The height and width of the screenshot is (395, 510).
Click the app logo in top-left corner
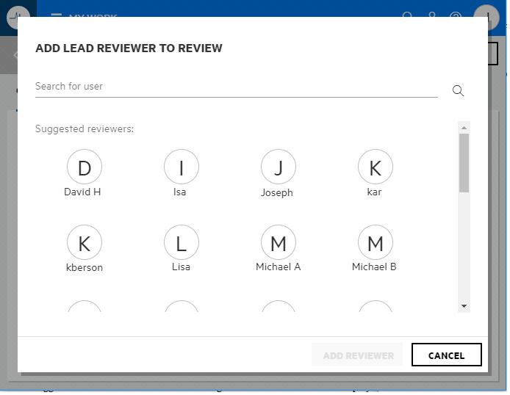point(18,15)
